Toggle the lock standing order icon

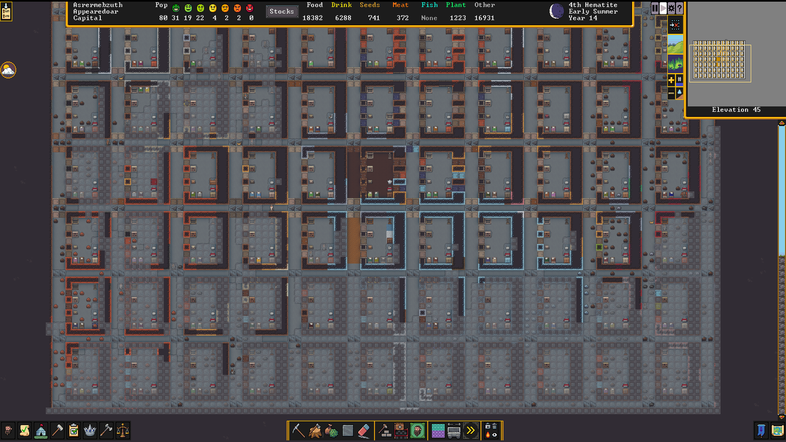[488, 426]
